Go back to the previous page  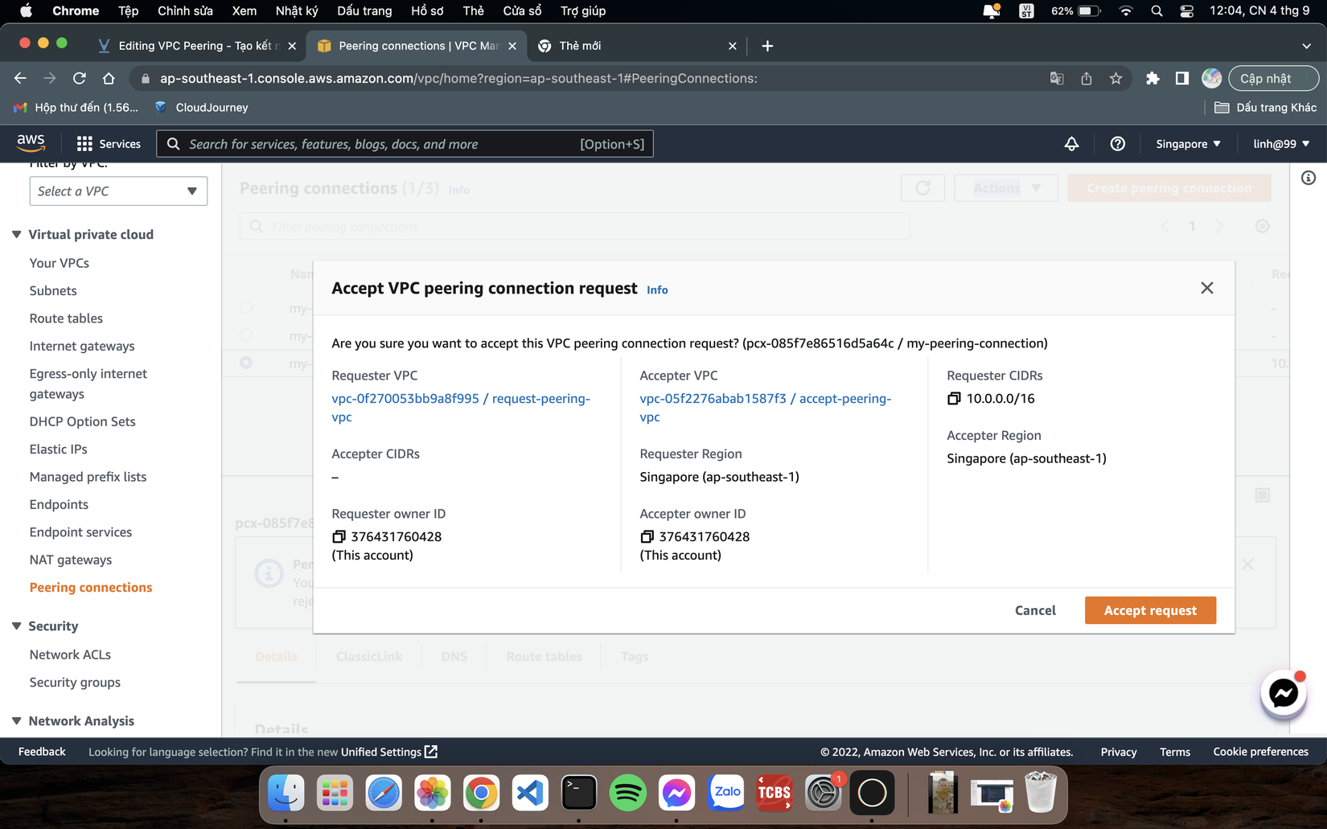[x=20, y=78]
